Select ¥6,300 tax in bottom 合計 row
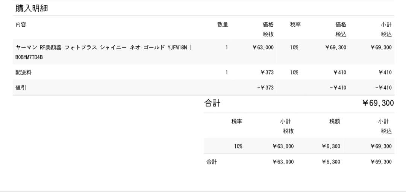406x192 pixels. (331, 162)
